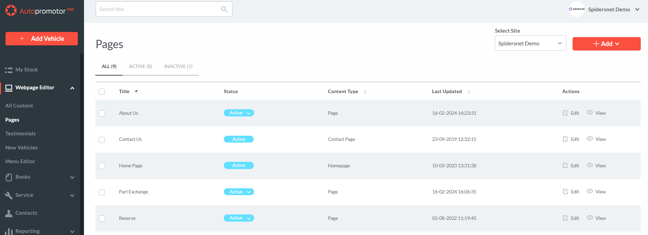Open Testimonials in the sidebar
Screen dimensions: 648x235
coord(20,134)
